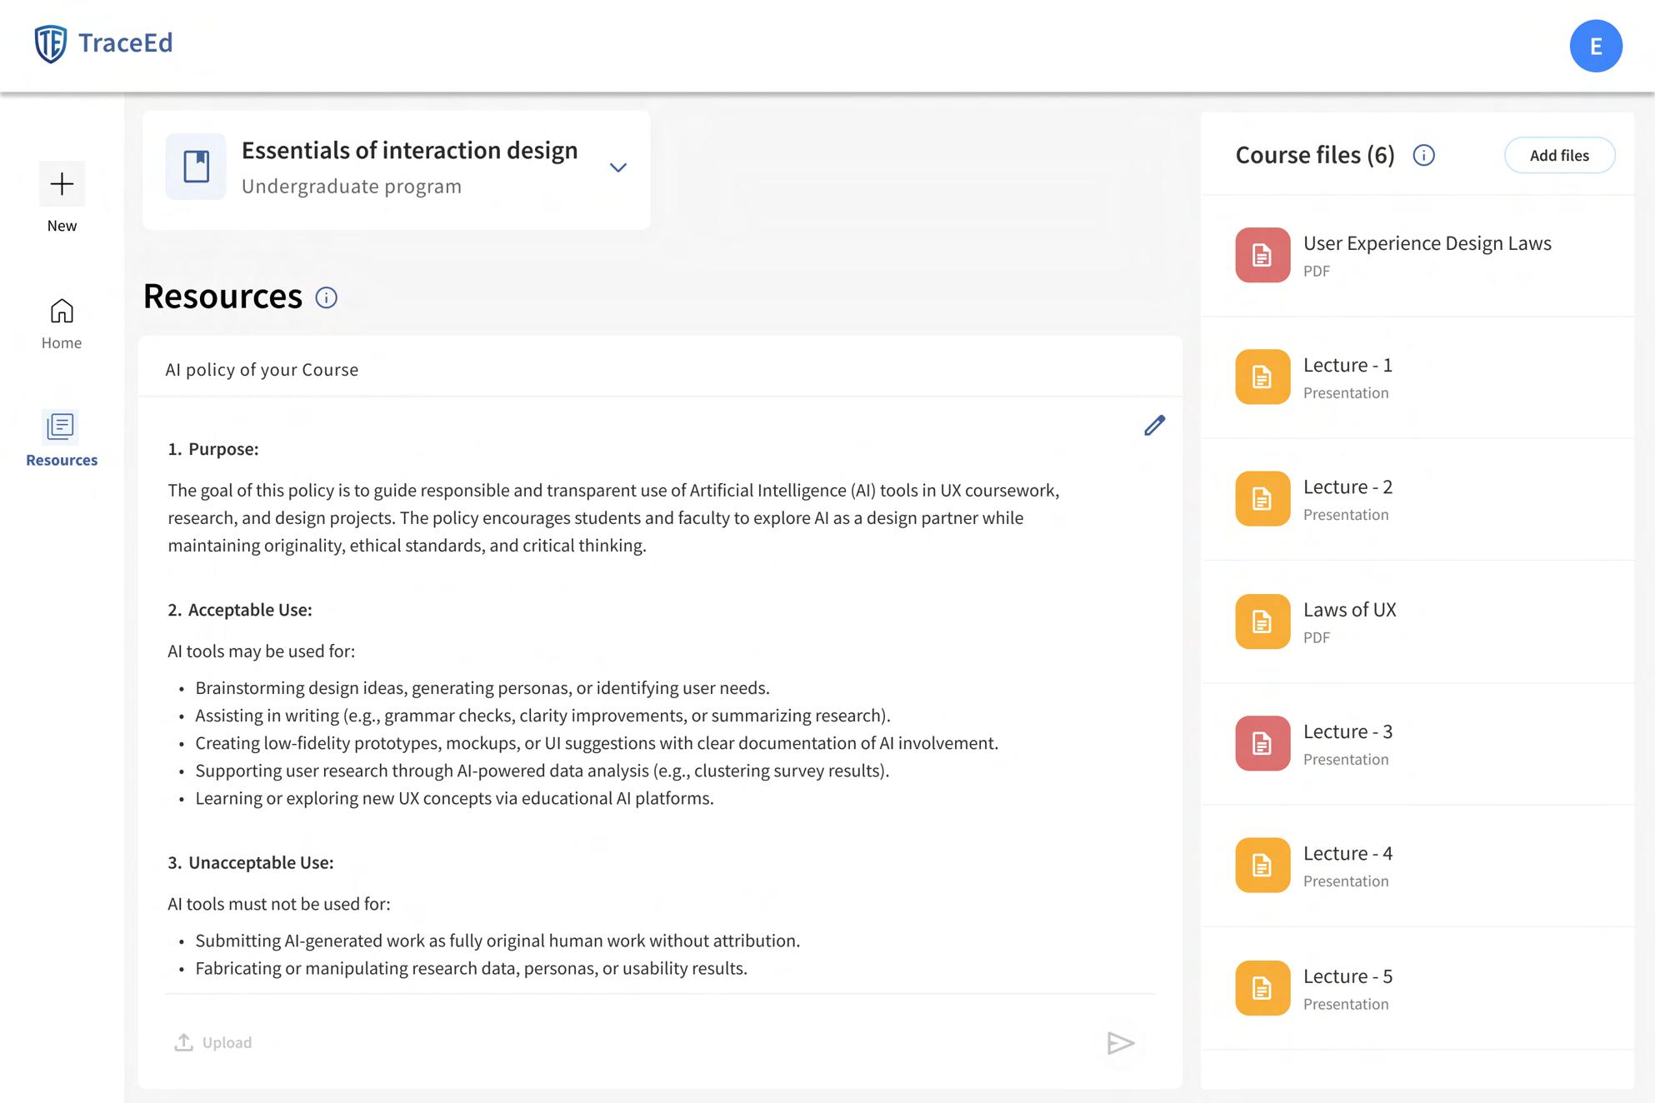Click the TraceEd shield logo
This screenshot has width=1655, height=1103.
[50, 43]
